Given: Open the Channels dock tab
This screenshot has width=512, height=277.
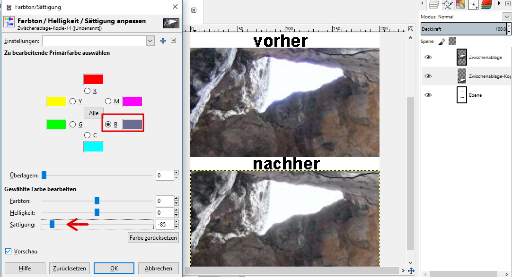Looking at the screenshot, I should tap(486, 4).
